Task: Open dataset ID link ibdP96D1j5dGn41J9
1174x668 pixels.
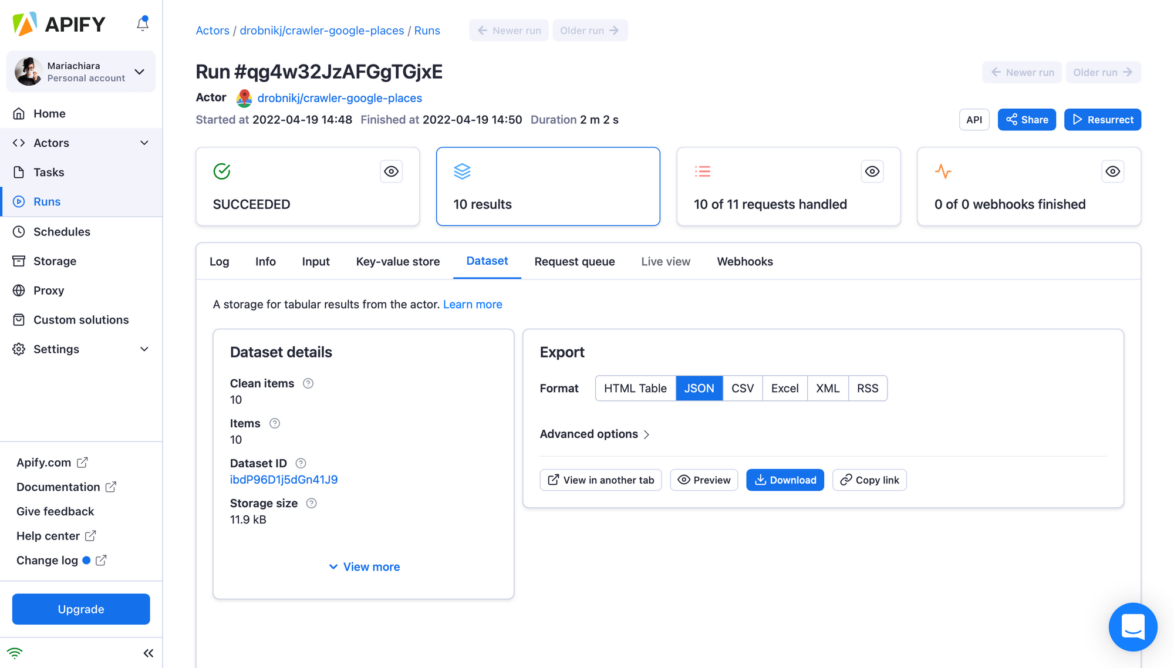Action: click(x=284, y=480)
